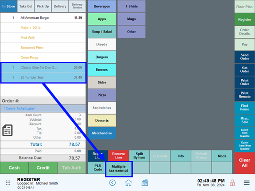Select the Other subcategory

click(x=131, y=32)
